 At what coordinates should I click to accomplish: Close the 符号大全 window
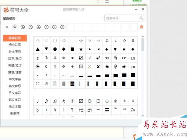tap(143, 9)
